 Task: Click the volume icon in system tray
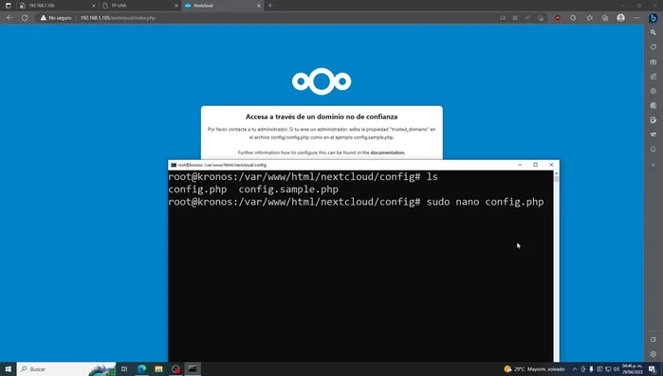(617, 369)
